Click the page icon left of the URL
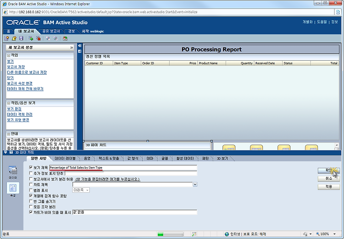The width and height of the screenshot is (344, 239). [x=5, y=12]
